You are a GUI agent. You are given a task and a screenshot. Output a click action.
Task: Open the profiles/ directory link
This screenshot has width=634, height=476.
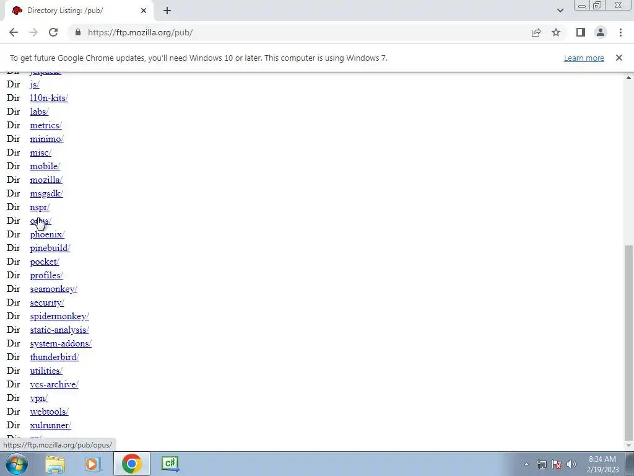tap(46, 275)
